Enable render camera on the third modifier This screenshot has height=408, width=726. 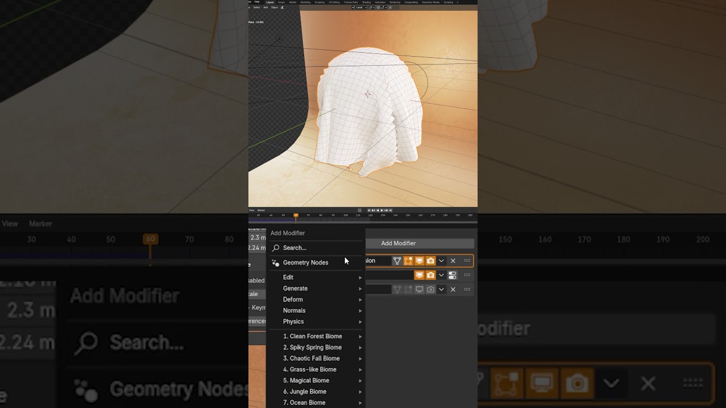point(430,290)
